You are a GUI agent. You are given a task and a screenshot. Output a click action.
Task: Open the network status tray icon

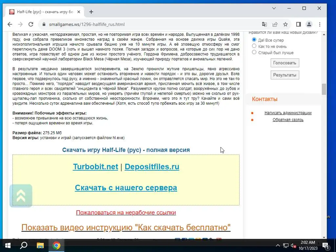click(286, 245)
